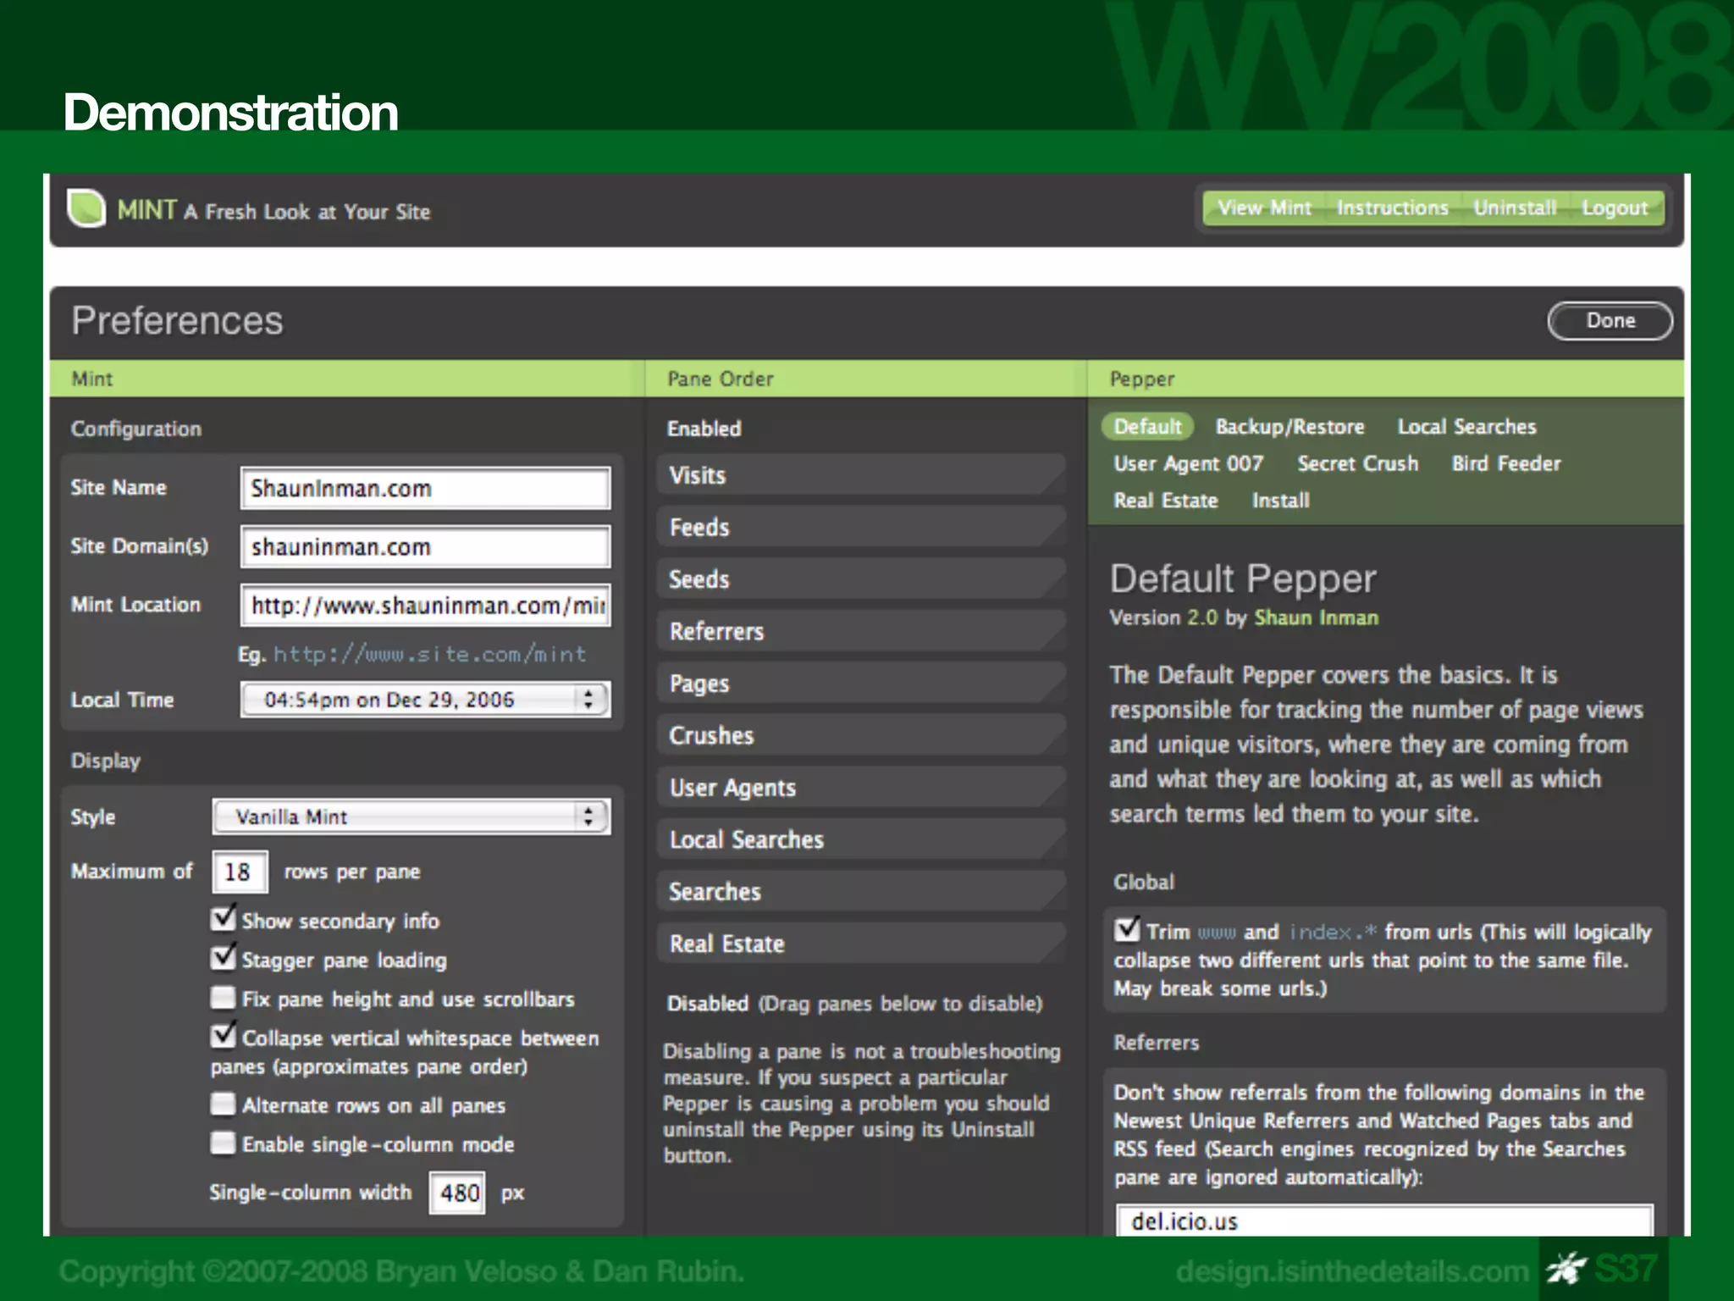Toggle Show secondary info checkbox

coord(223,918)
